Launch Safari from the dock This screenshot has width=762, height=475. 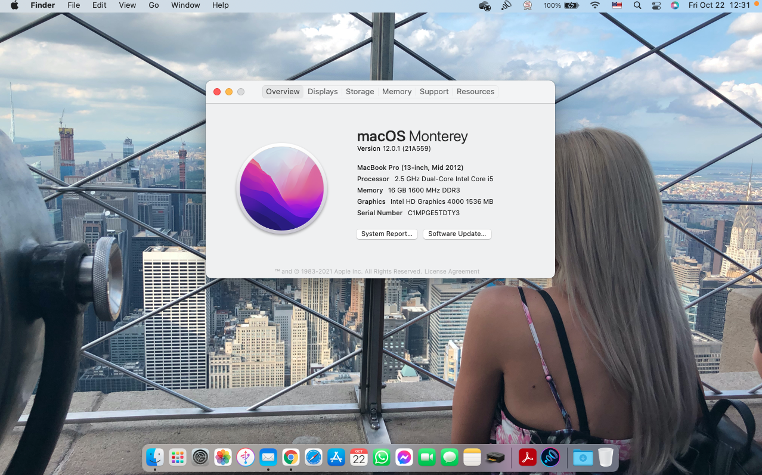coord(314,457)
